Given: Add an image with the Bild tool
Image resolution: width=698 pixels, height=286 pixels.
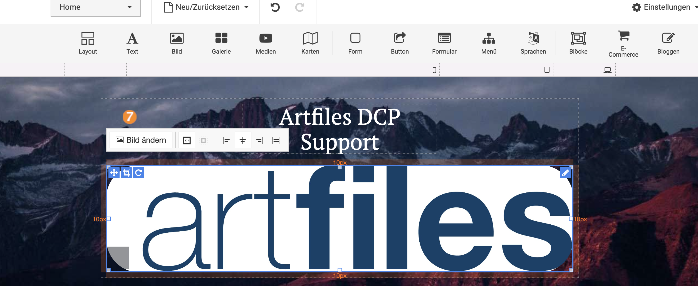Looking at the screenshot, I should [177, 43].
